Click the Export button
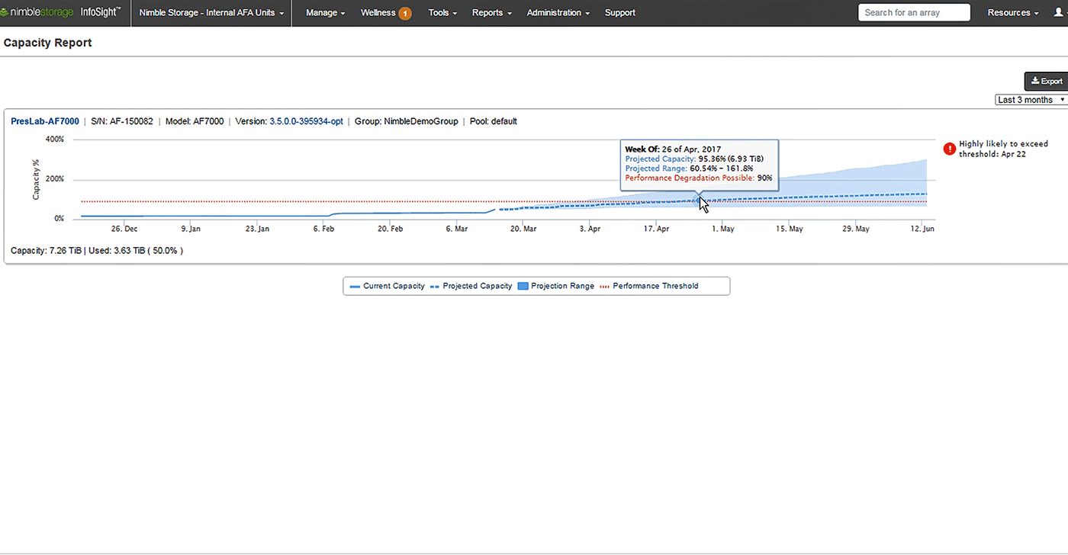This screenshot has height=555, width=1068. click(1046, 81)
